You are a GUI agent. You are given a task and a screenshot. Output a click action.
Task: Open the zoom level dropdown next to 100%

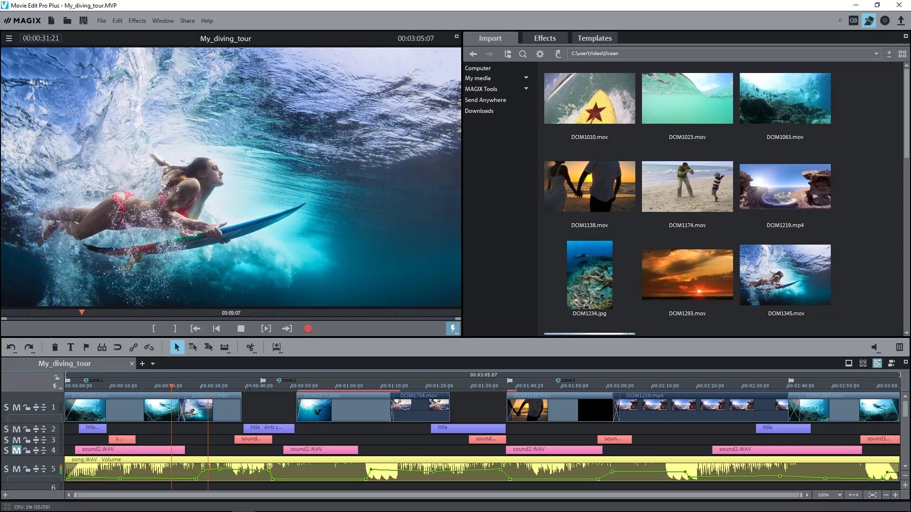click(x=839, y=495)
